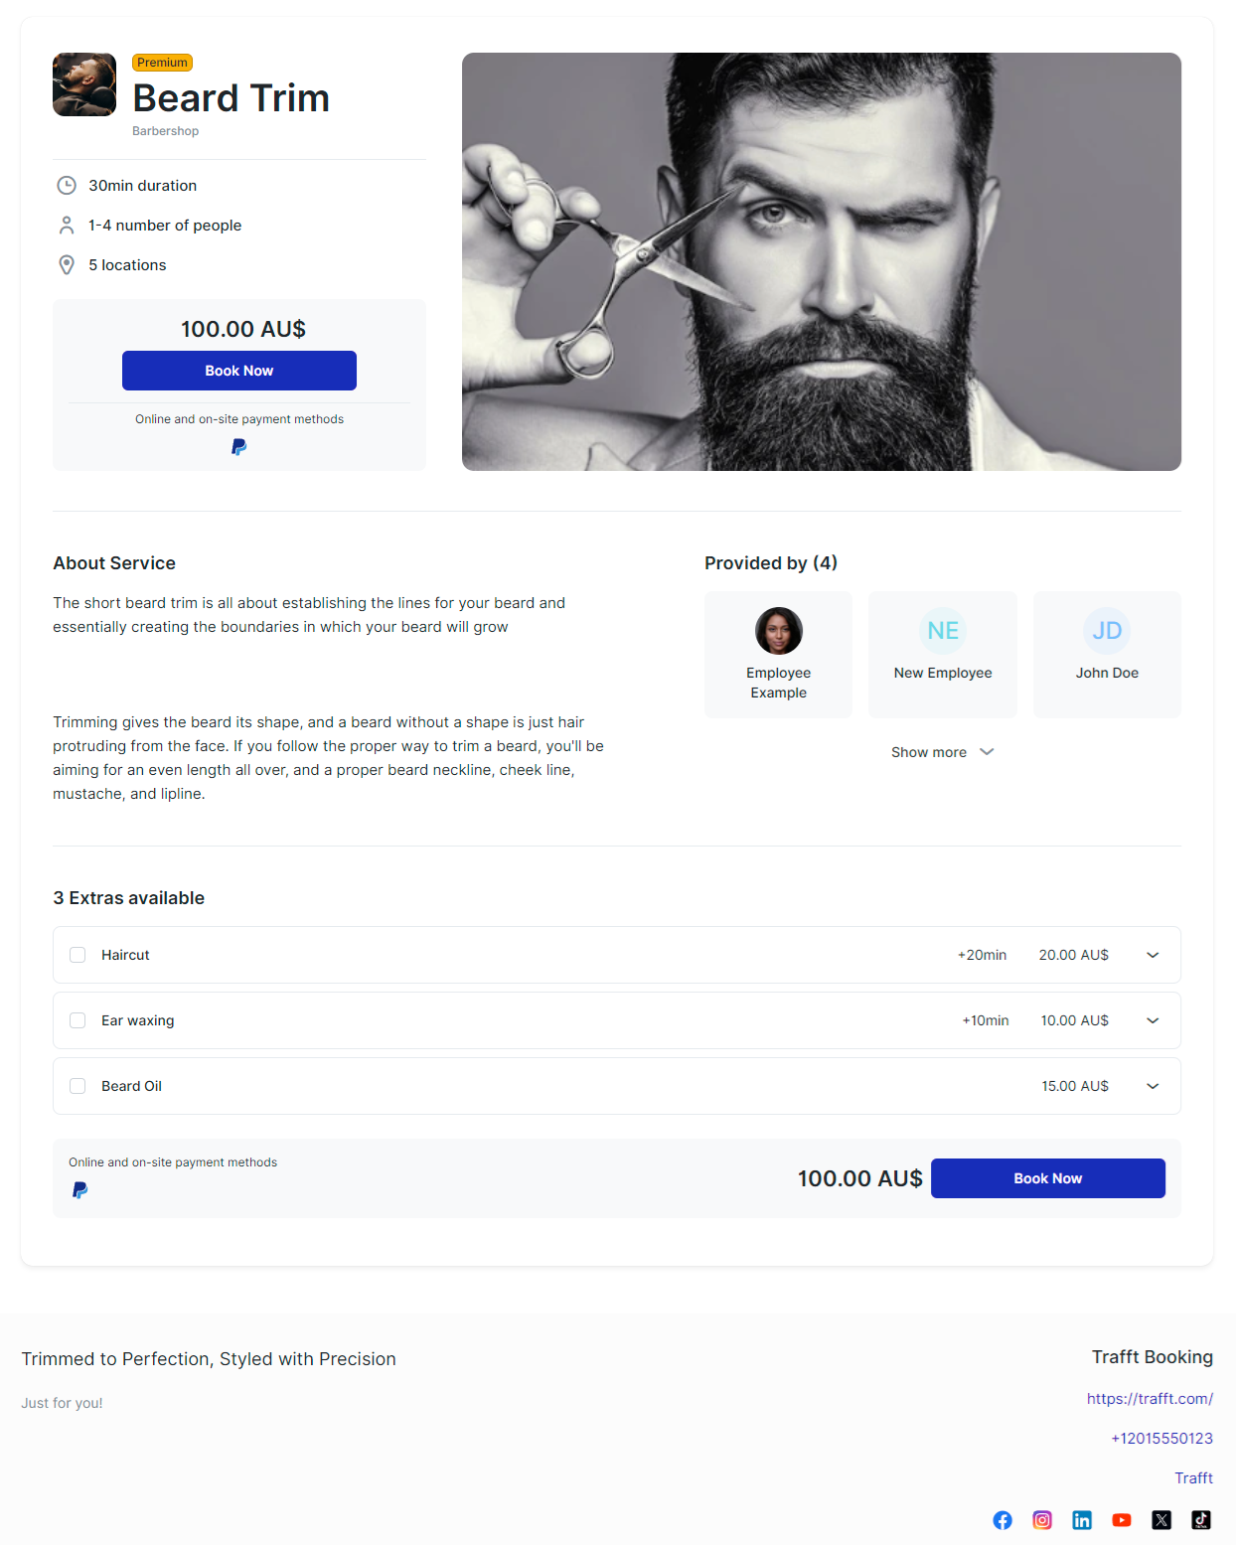Click the PayPal icon under top Book Now
This screenshot has width=1236, height=1545.
coord(239,447)
